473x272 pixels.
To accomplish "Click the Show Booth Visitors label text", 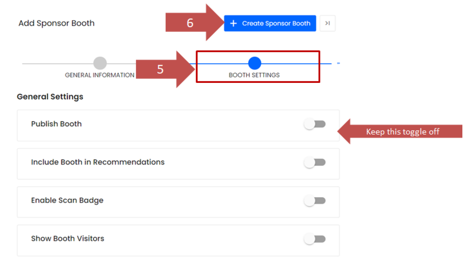I will point(68,238).
